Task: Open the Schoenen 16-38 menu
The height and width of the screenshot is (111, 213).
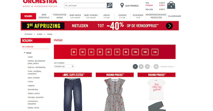Action: (138, 16)
